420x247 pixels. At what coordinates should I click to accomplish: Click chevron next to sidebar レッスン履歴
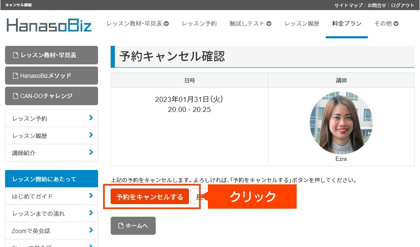(91, 135)
